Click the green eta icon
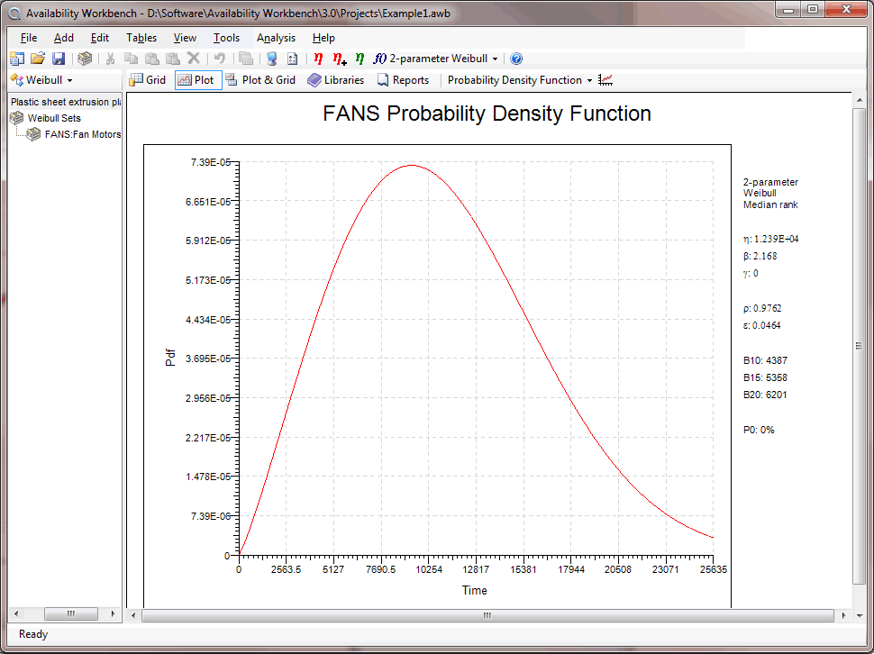This screenshot has width=874, height=654. pos(360,59)
